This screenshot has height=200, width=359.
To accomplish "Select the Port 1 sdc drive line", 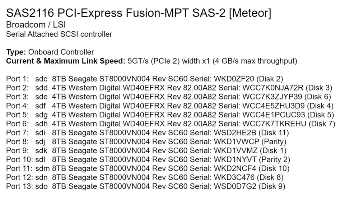I will [144, 79].
